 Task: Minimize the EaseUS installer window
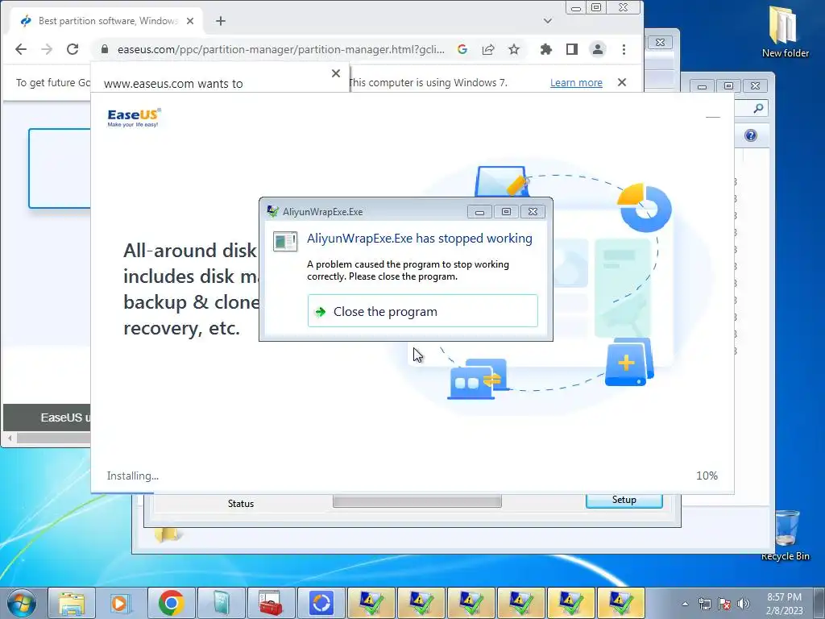point(712,117)
